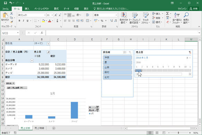Toggle the 沖田 slicer item
This screenshot has width=202, height=135.
117,58
